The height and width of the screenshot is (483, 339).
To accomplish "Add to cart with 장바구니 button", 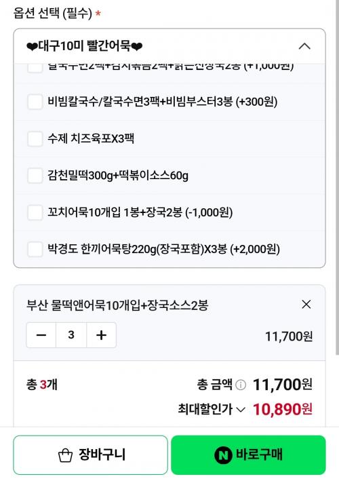I will tap(91, 455).
